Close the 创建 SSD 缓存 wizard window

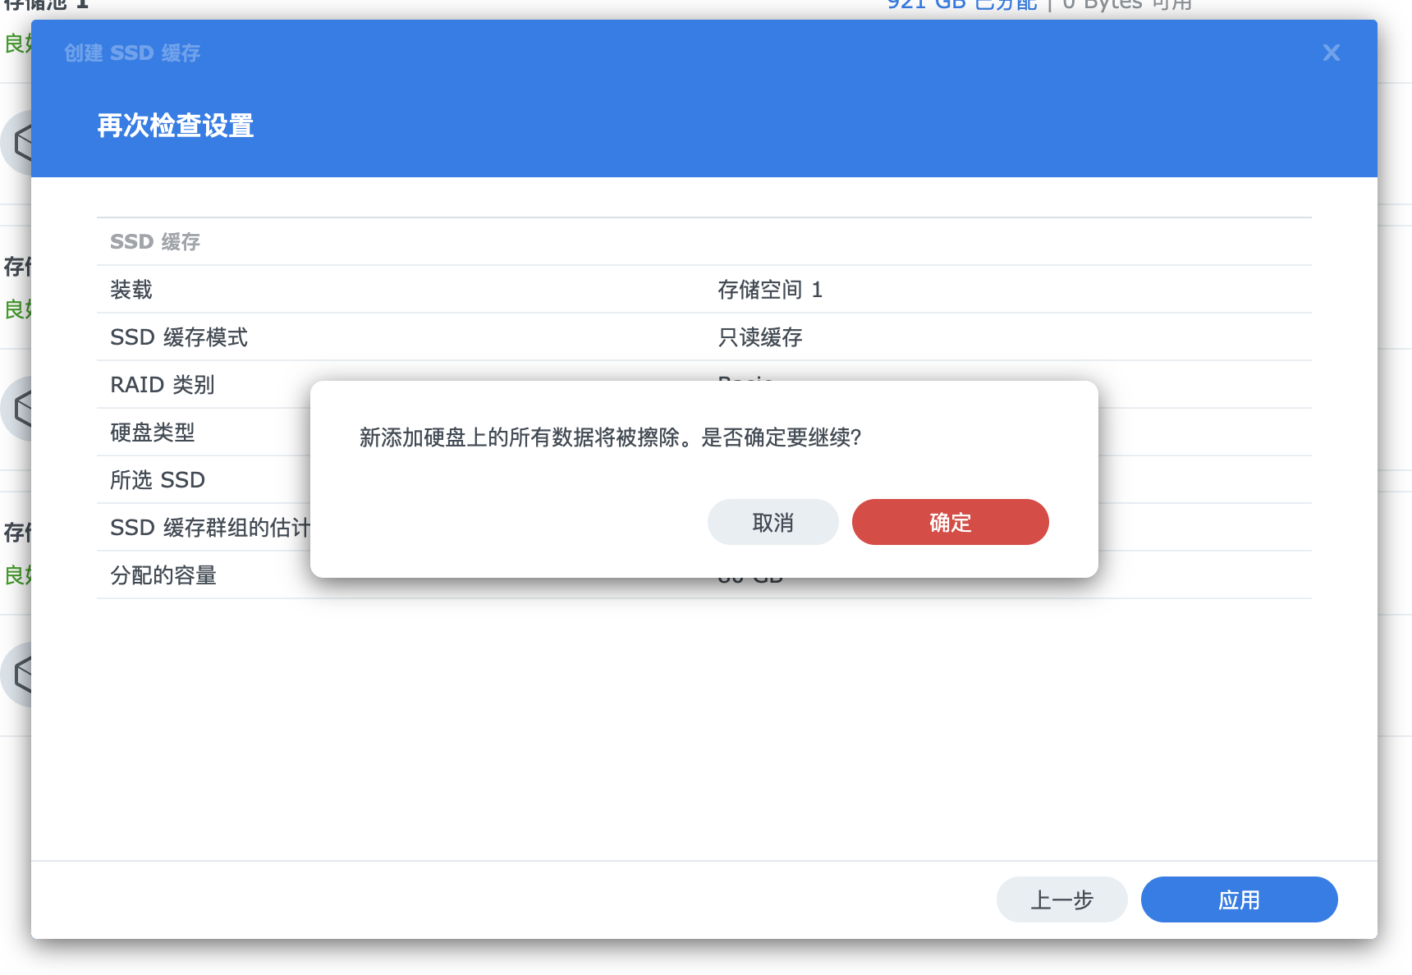[1331, 53]
